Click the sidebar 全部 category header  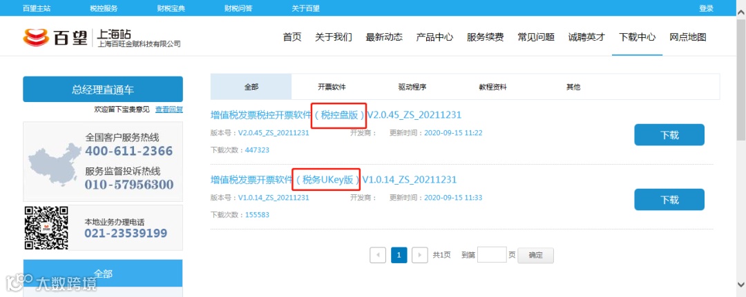tap(103, 274)
